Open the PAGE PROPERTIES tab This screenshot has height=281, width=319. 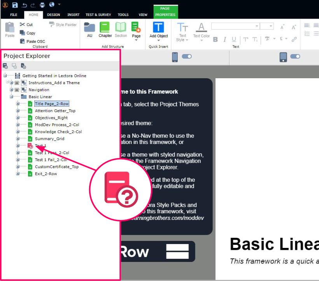coord(165,12)
